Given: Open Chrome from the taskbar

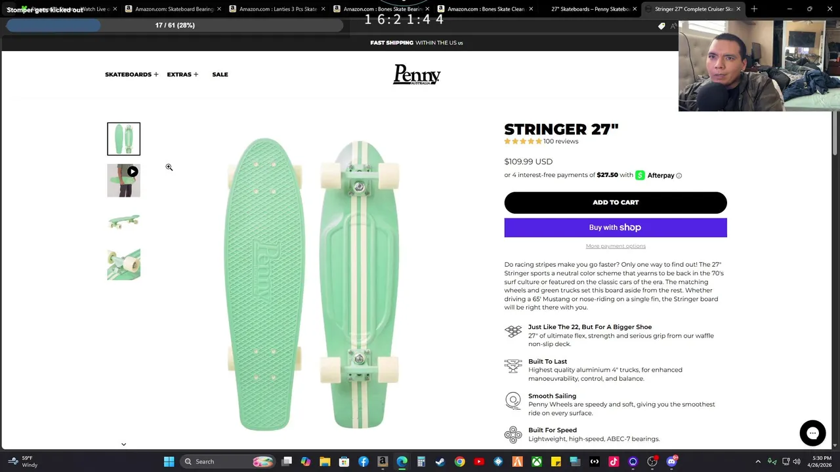Looking at the screenshot, I should (x=459, y=462).
